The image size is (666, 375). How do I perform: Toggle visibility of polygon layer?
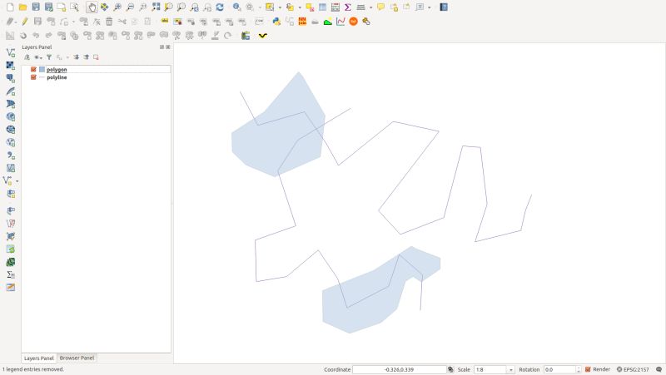33,70
